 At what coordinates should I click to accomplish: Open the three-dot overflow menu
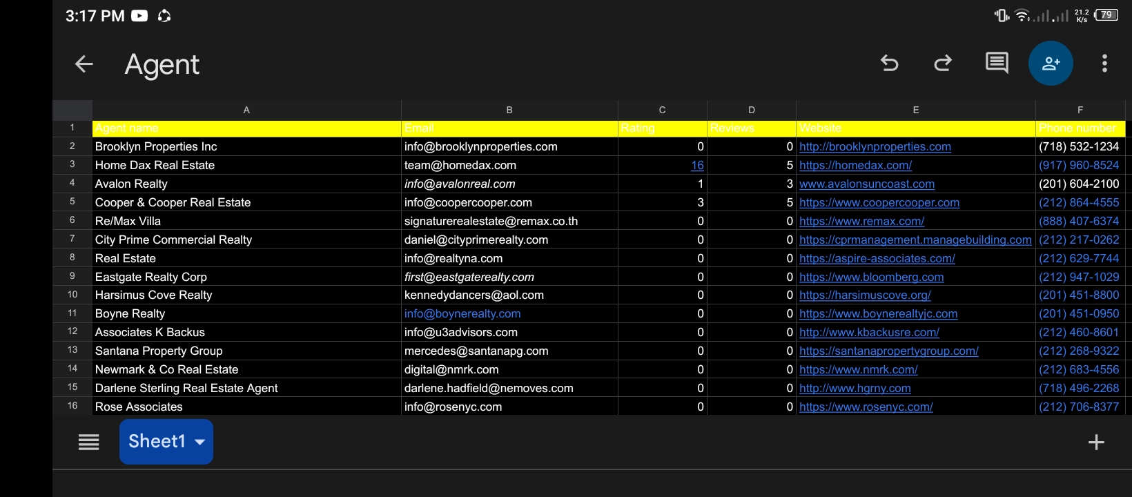[x=1104, y=64]
